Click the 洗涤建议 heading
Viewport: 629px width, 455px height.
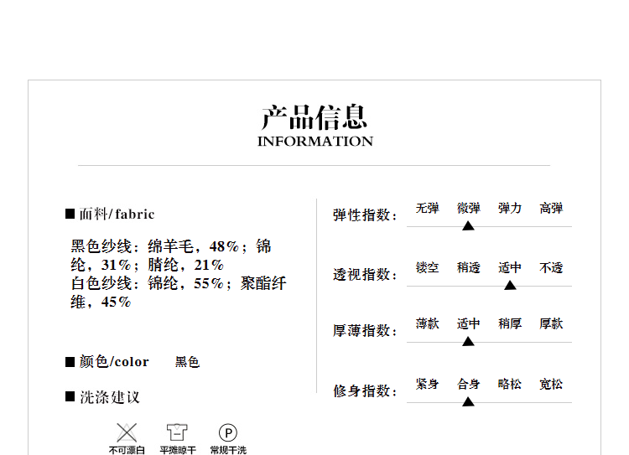click(110, 397)
